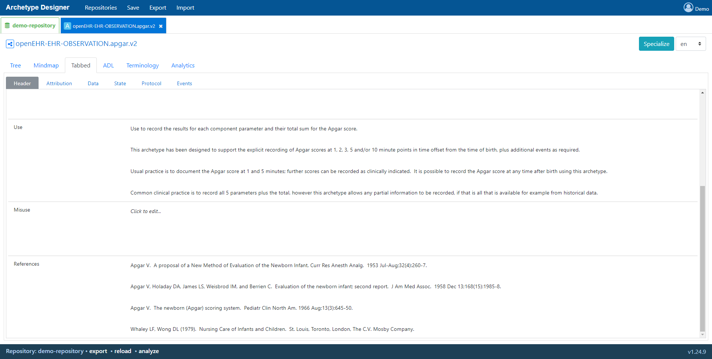This screenshot has width=712, height=359.
Task: Click the scrollbar up arrow
Action: (x=702, y=93)
